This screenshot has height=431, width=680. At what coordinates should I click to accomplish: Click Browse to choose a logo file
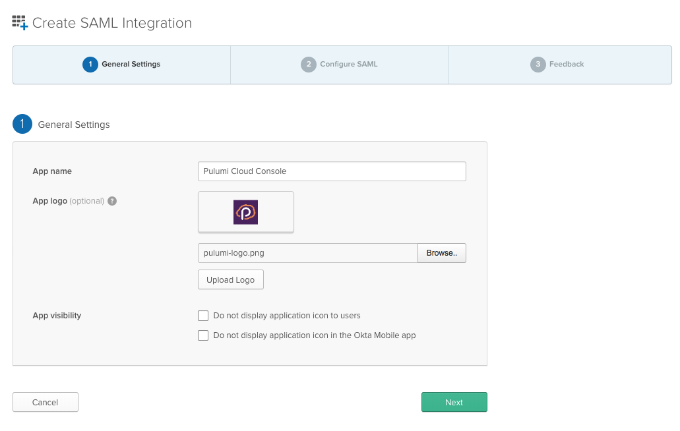[x=441, y=253]
